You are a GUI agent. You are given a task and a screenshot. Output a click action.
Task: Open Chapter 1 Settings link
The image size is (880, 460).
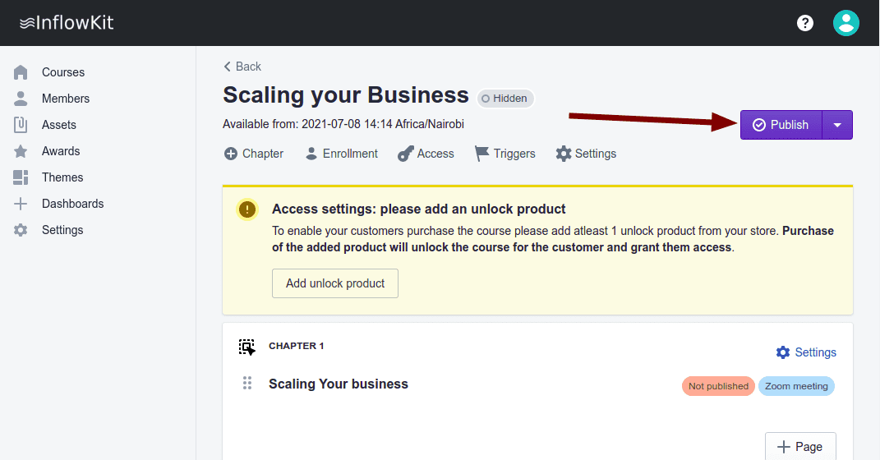(806, 352)
